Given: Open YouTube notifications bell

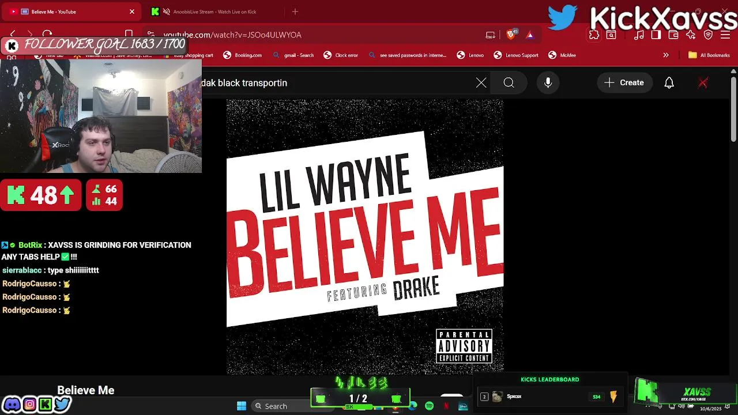Looking at the screenshot, I should click(x=669, y=83).
